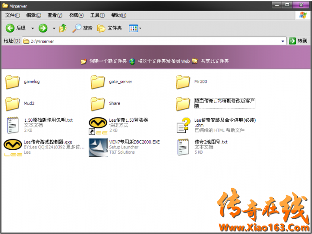Screen dimensions: 312x234
Task: Click the Share folder name
Action: click(x=115, y=103)
